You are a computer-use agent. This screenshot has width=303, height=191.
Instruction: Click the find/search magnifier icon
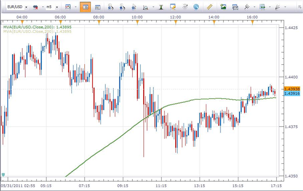point(145,7)
